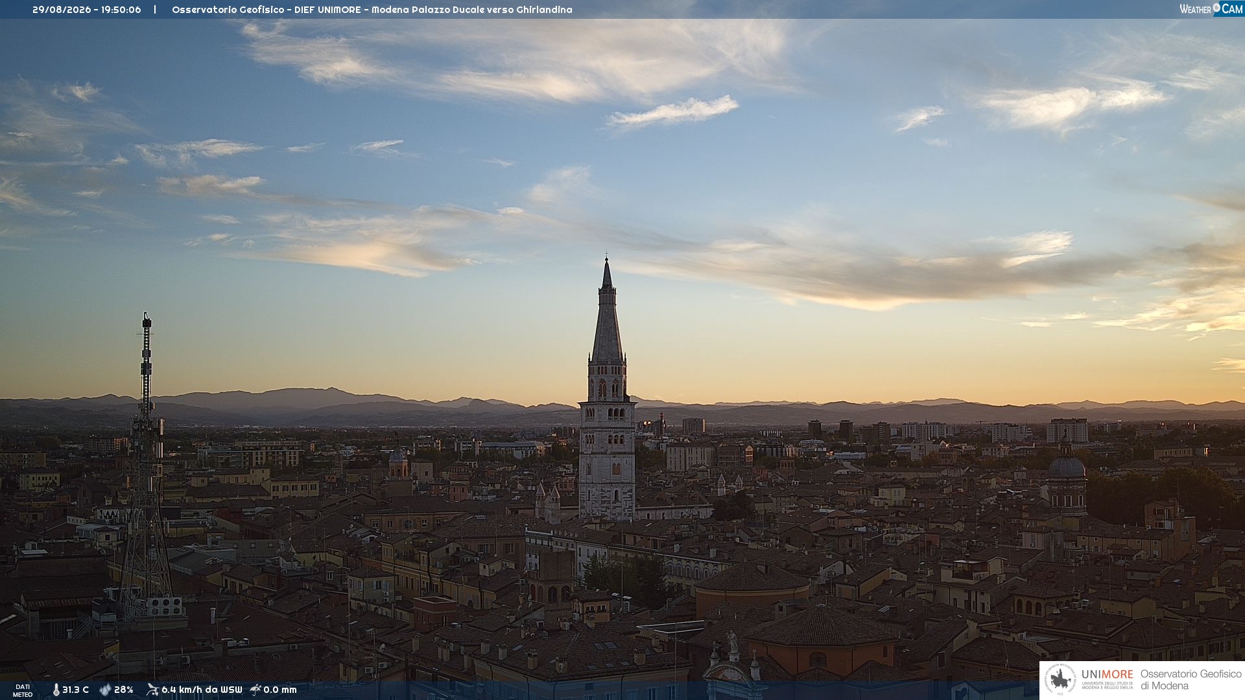
Task: Open the DATI METEO label
Action: tap(23, 690)
